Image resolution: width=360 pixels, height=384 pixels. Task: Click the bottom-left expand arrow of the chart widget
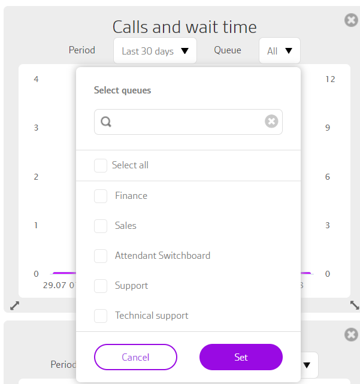(x=14, y=306)
